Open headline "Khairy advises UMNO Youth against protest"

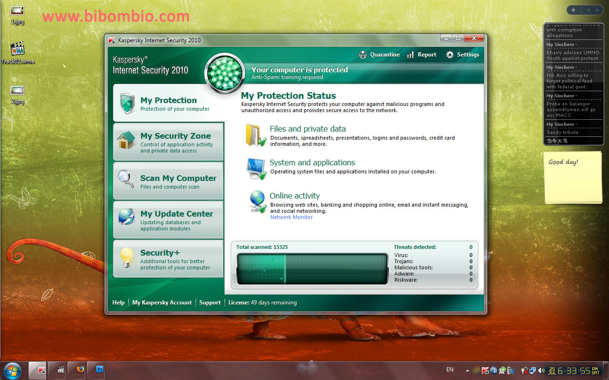click(572, 55)
